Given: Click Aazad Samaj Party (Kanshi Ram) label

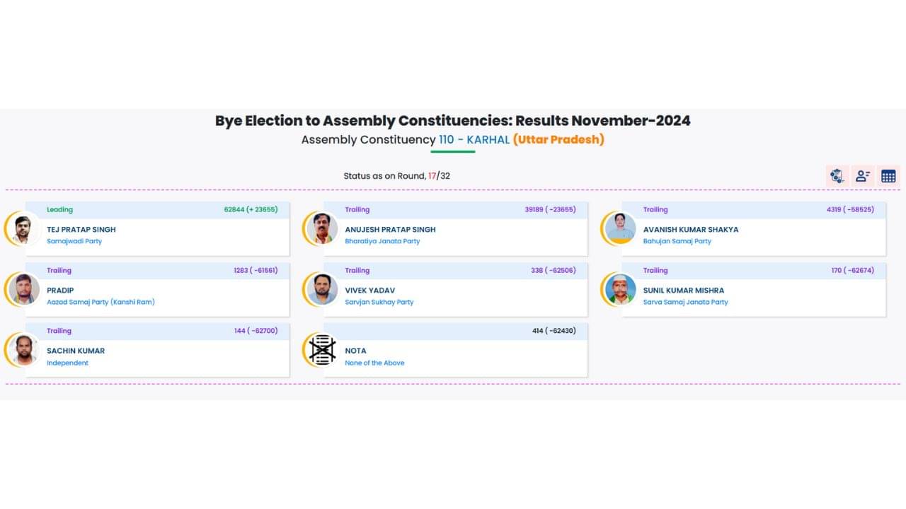Looking at the screenshot, I should [101, 302].
